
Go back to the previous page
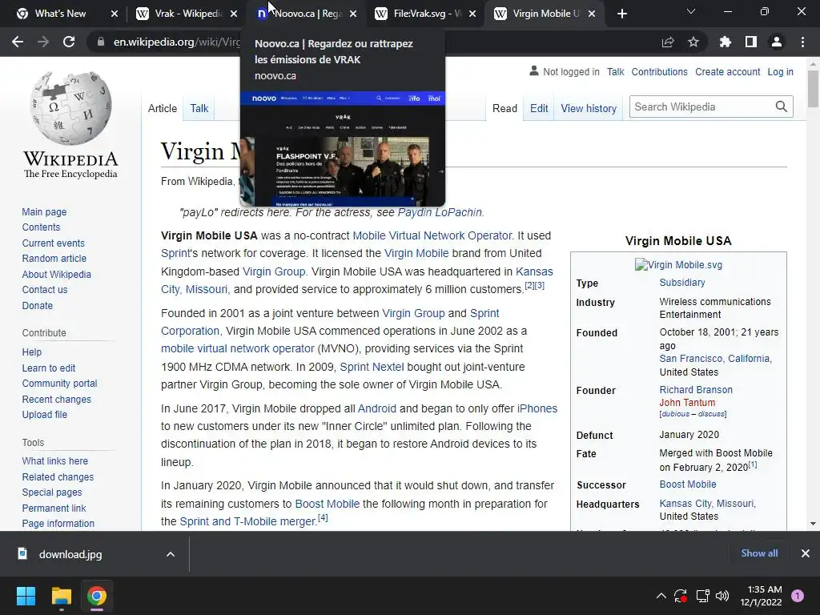[18, 42]
